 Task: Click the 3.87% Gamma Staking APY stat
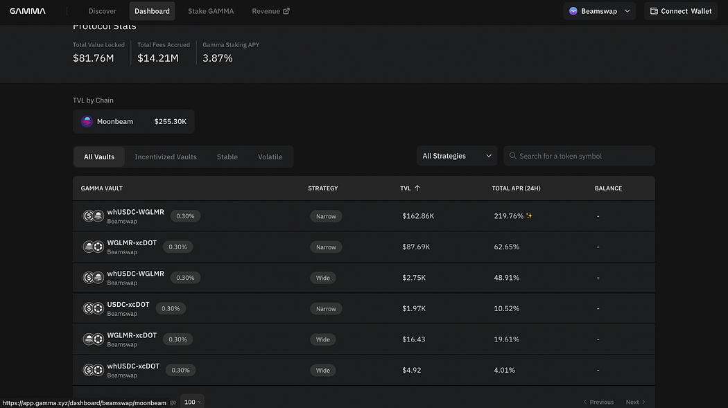(217, 58)
